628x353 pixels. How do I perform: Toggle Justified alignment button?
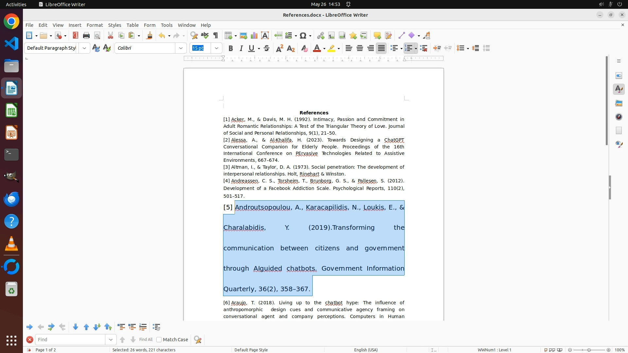click(x=381, y=48)
